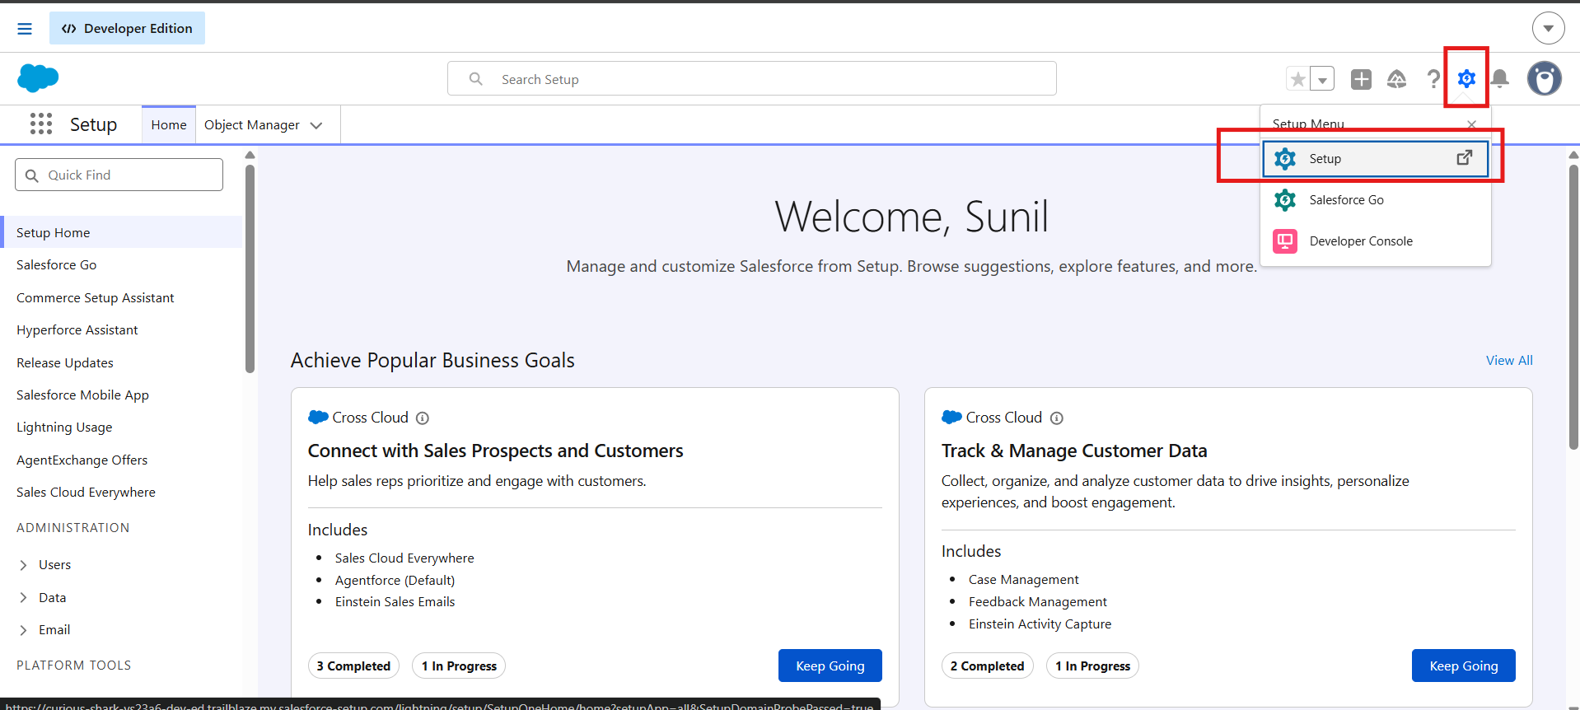Open Developer Console from Setup Menu
This screenshot has height=710, width=1580.
click(1376, 241)
